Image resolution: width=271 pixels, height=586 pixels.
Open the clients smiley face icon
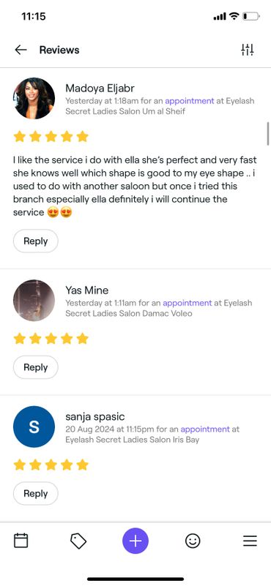(193, 541)
